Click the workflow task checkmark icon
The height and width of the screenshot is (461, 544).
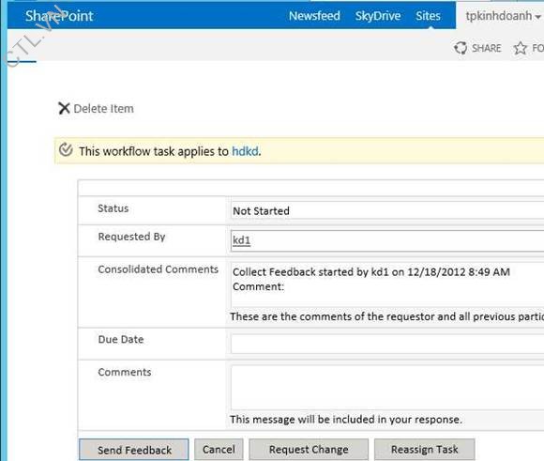[66, 150]
